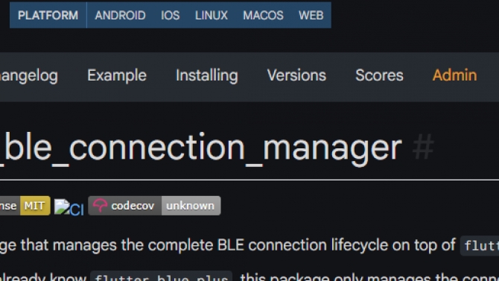Switch to the Versions tab

pos(296,76)
